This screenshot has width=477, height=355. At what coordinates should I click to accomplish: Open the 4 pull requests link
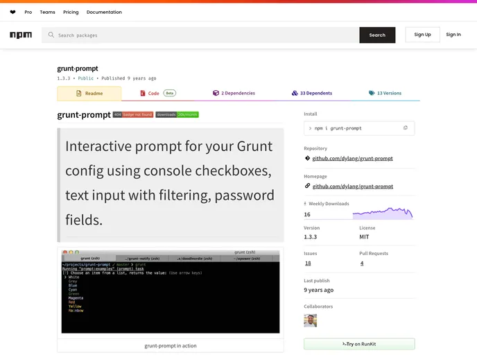pos(362,263)
